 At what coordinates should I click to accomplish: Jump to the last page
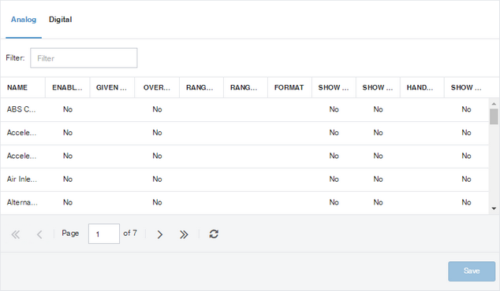(x=184, y=234)
